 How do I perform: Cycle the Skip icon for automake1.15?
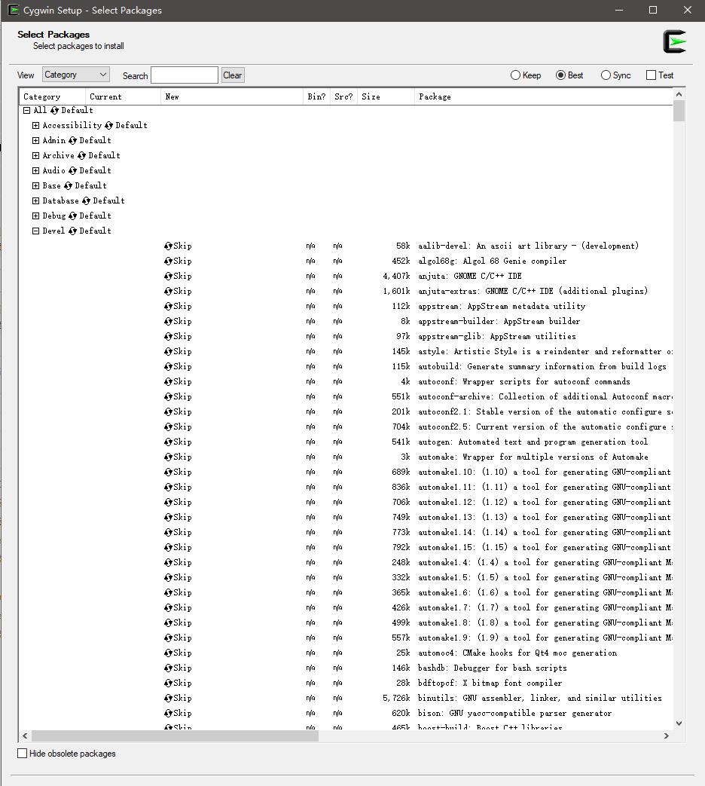point(169,547)
